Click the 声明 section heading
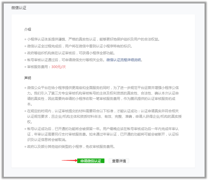Screen dimensions: 208x180 [x=28, y=78]
